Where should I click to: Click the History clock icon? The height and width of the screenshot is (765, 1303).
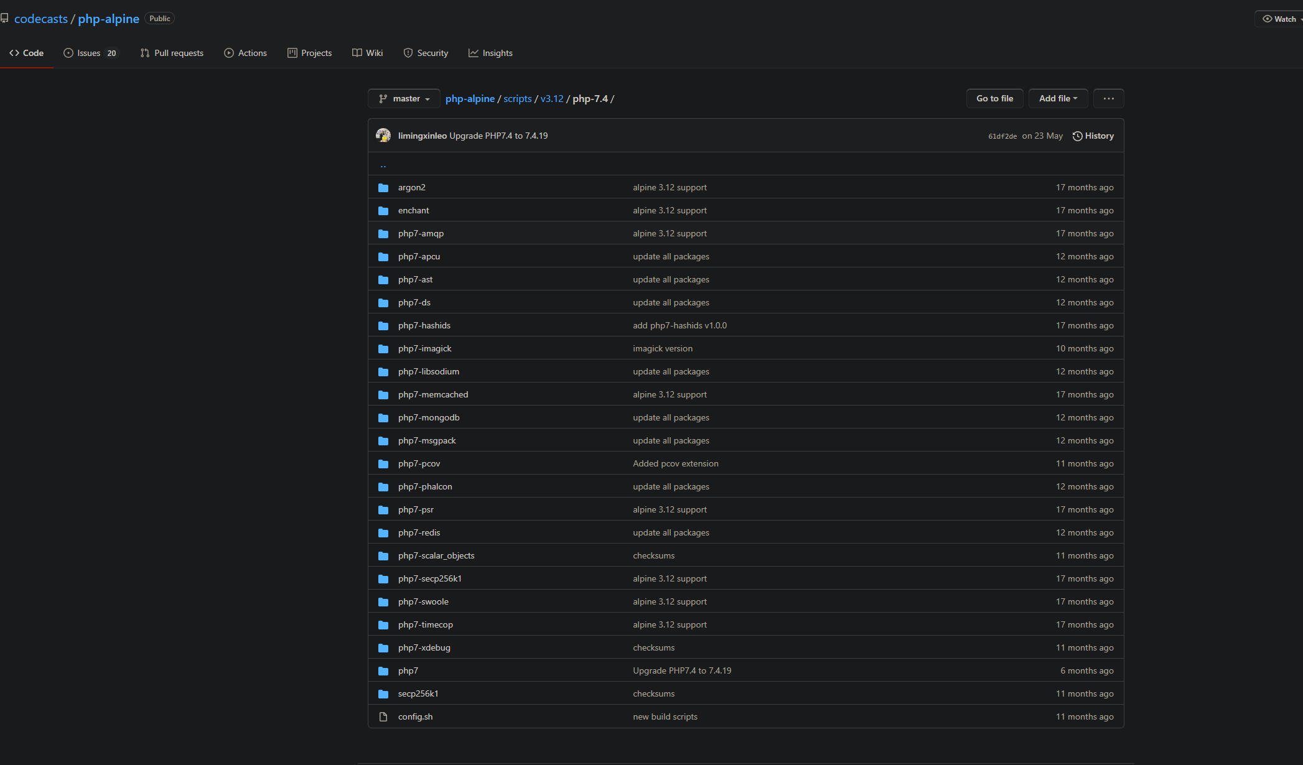(x=1078, y=136)
